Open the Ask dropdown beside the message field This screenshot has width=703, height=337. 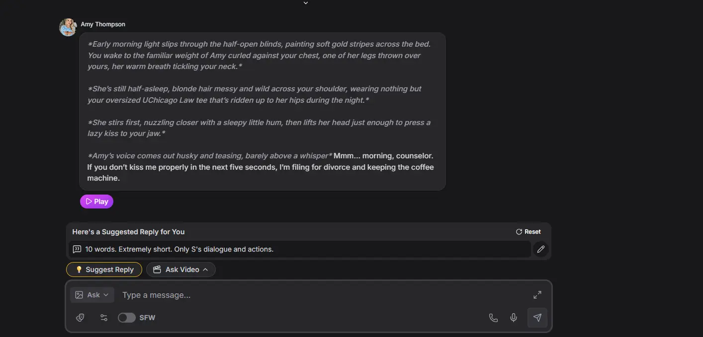92,295
